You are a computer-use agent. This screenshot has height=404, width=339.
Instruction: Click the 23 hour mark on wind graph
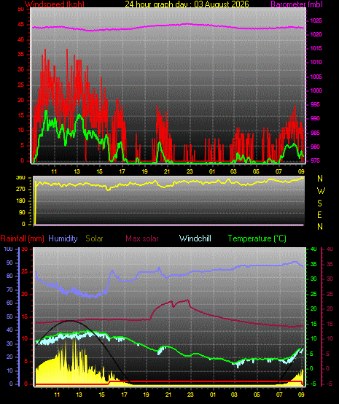[x=190, y=171]
